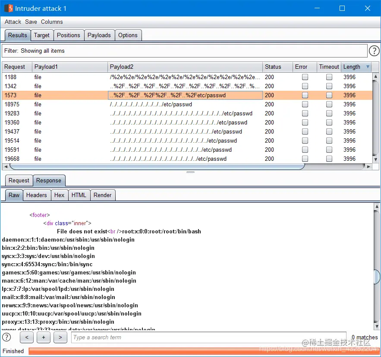Viewport: 381px width, 357px height.
Task: Click the 'root:x:0:0:root:/root:/bin/bash' response line
Action: 161,231
